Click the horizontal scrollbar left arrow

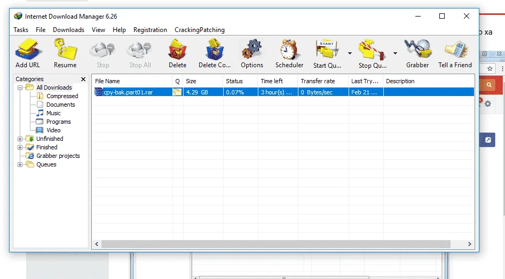97,244
